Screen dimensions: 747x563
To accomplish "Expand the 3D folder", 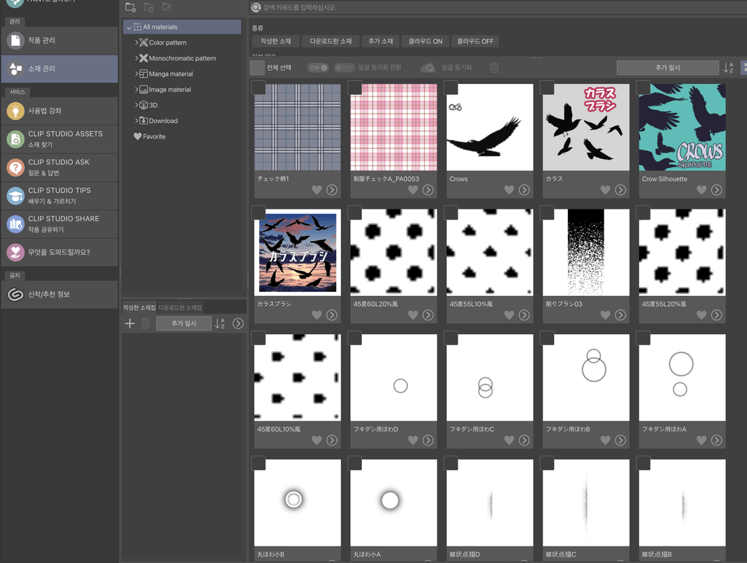I will (x=137, y=105).
